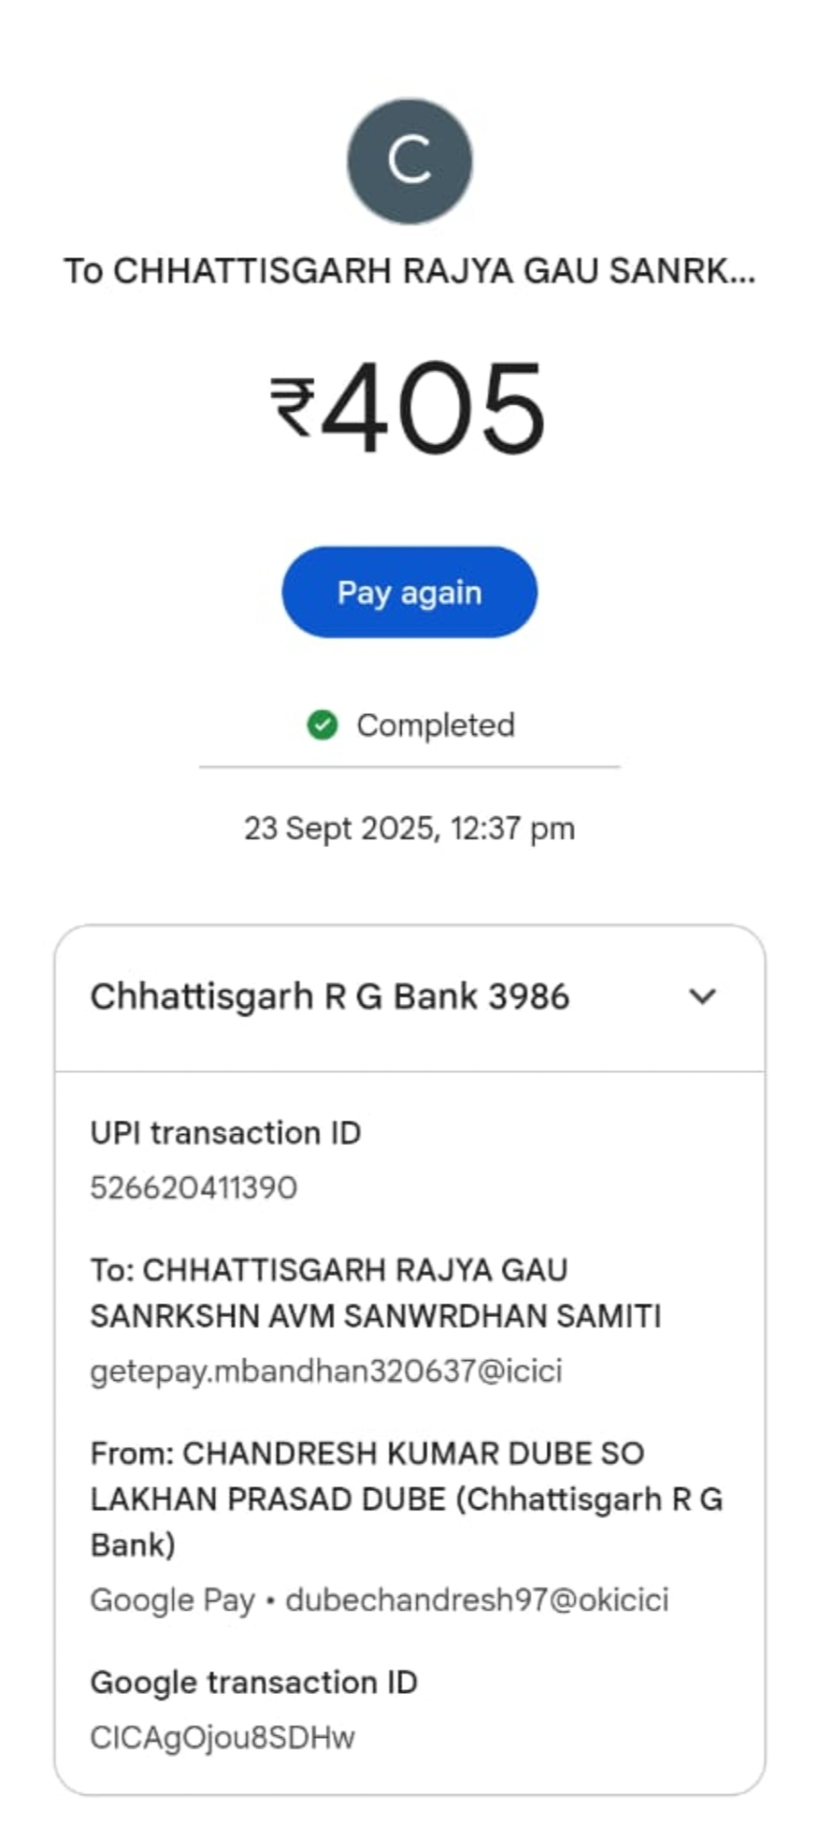
Task: Click the rupee symbol beside 405
Action: pos(292,408)
